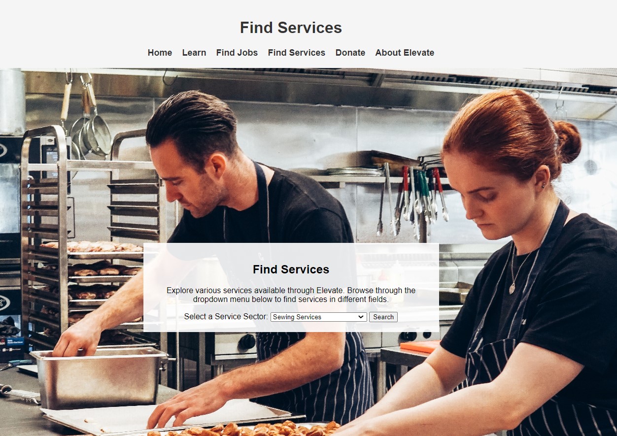Navigate to Find Jobs
This screenshot has height=436, width=617.
point(237,53)
